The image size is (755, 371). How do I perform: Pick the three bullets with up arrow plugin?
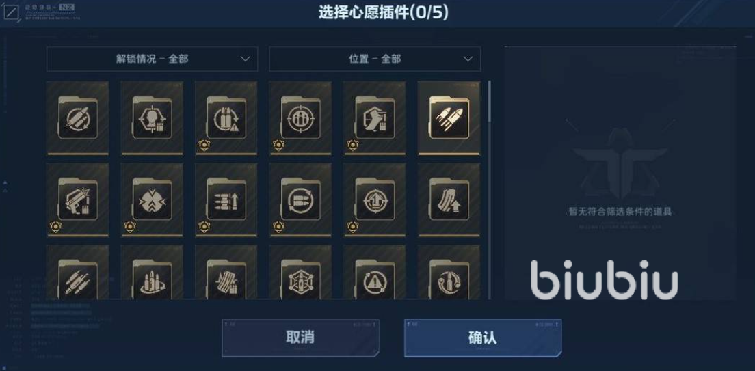(x=226, y=200)
